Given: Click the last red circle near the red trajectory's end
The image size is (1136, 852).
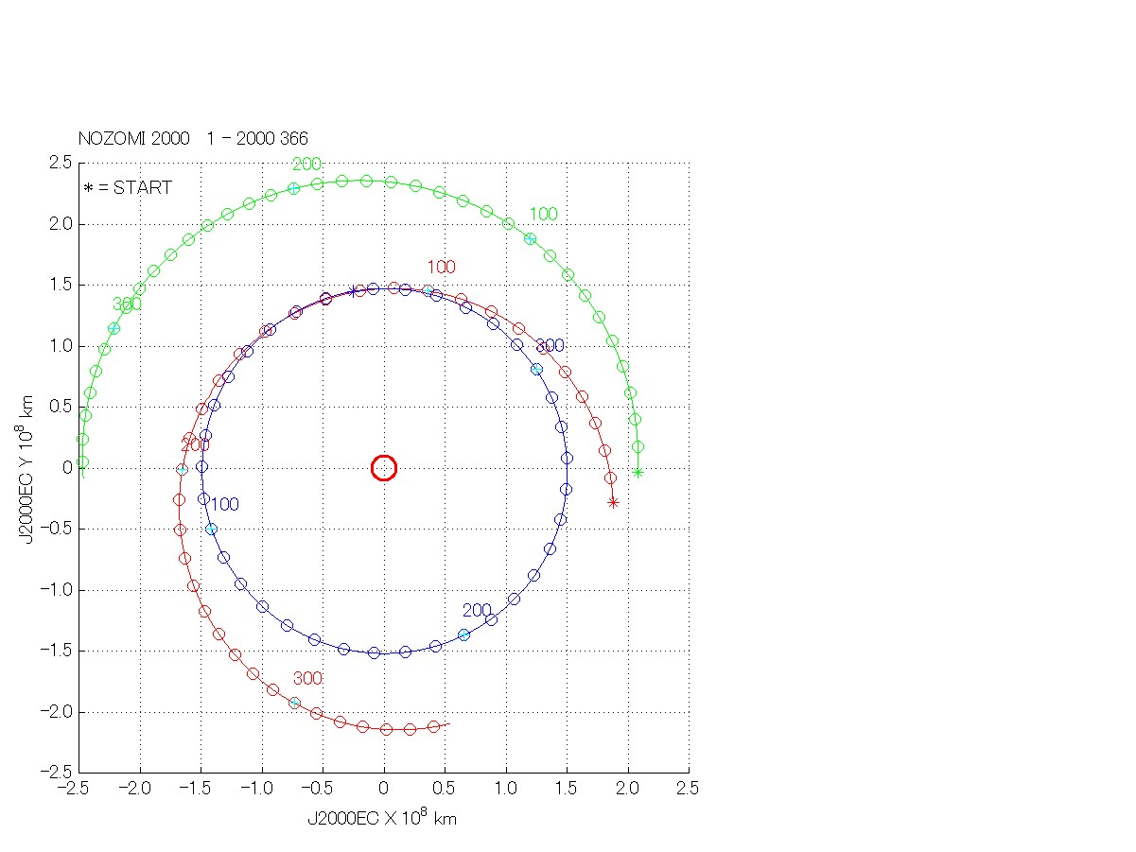Looking at the screenshot, I should 433,726.
